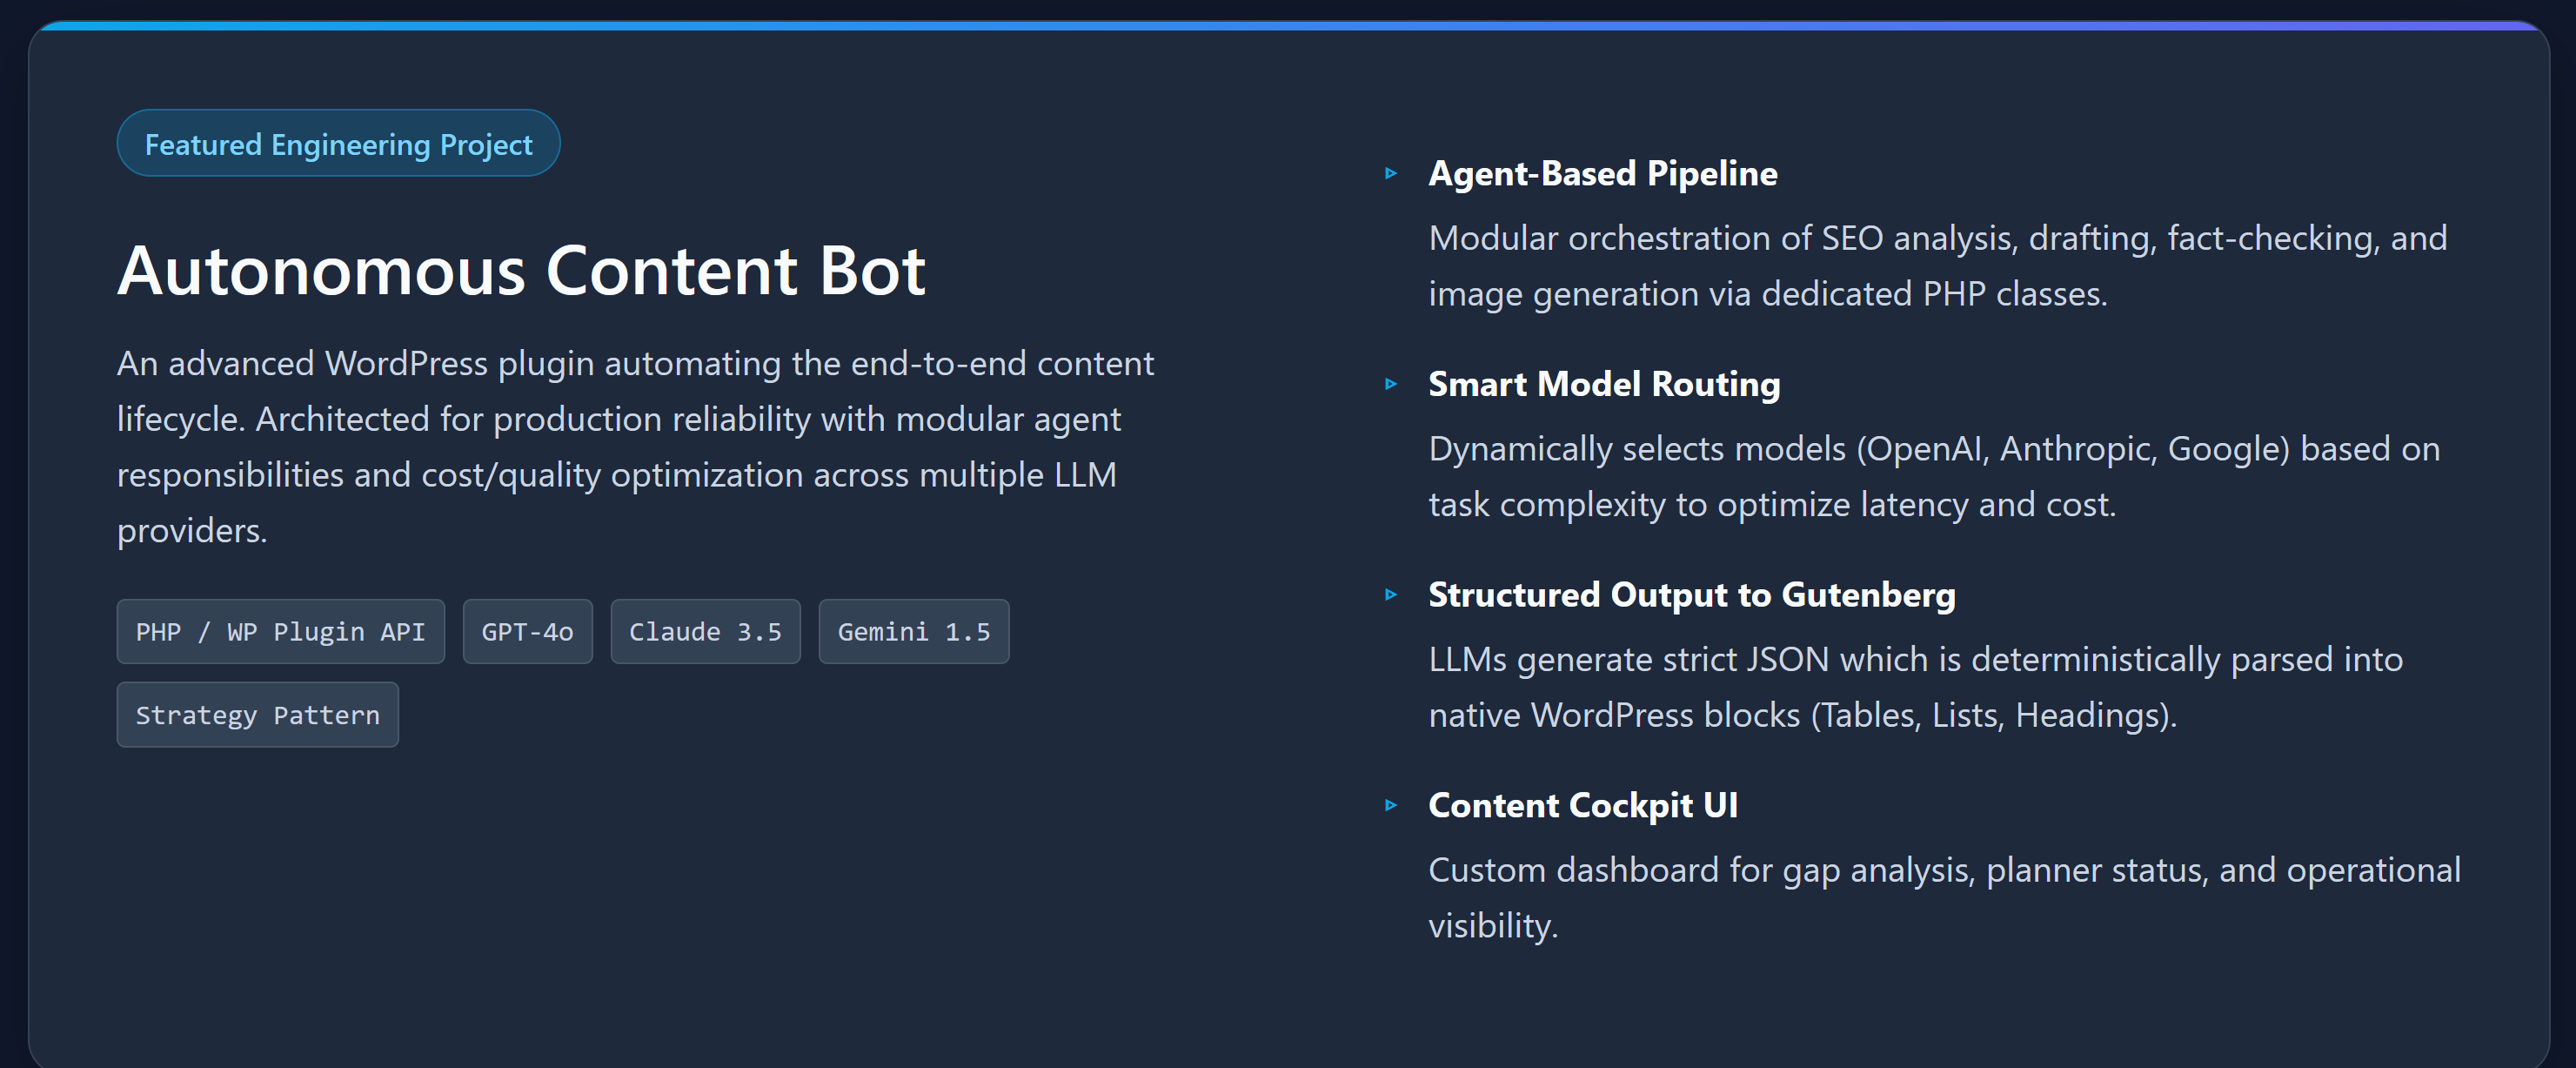
Task: Click the arrow beside Structured Output to Gutenberg
Action: pos(1390,595)
